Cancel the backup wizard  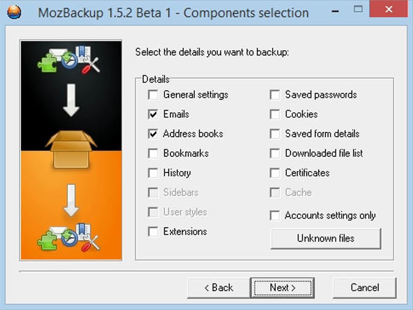pyautogui.click(x=365, y=287)
